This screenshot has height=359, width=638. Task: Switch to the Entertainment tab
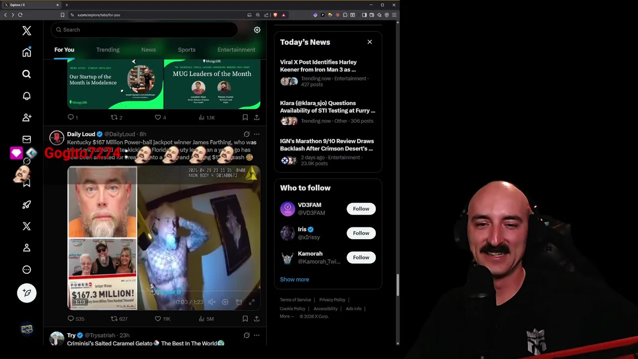[236, 50]
